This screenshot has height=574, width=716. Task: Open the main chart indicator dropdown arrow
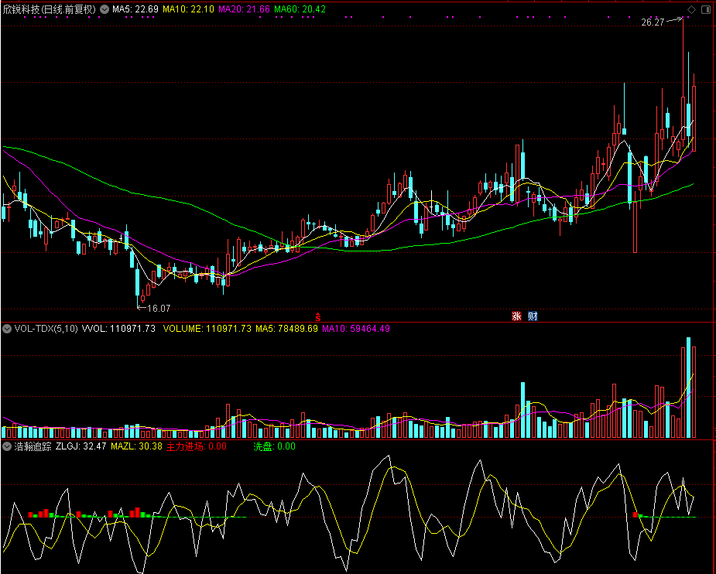point(104,9)
